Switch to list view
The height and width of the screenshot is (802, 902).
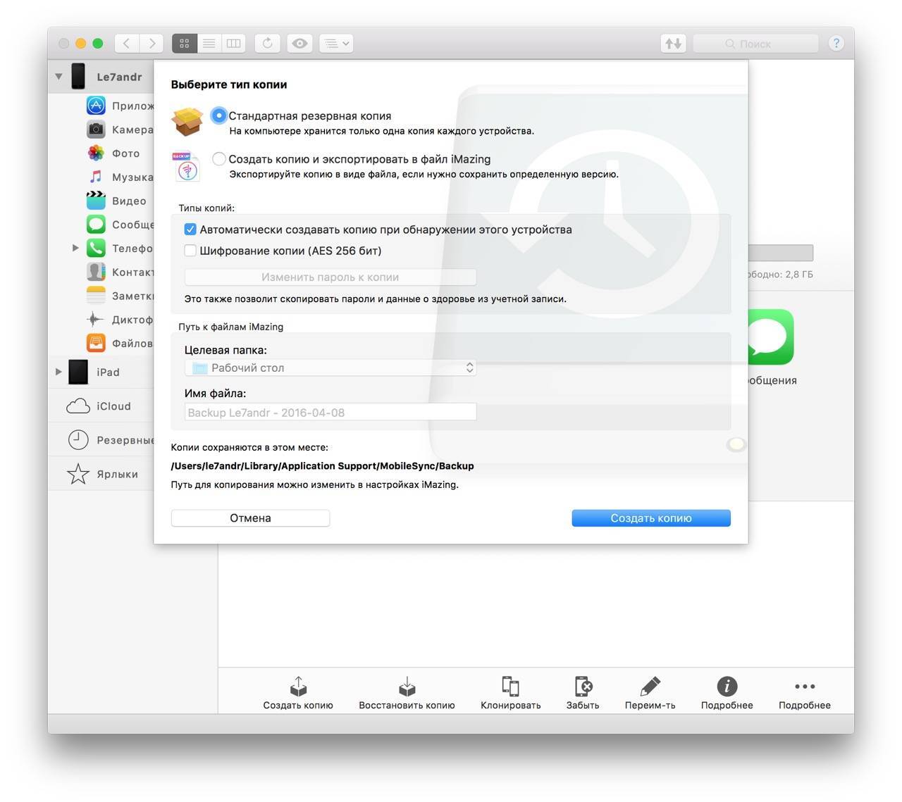click(209, 43)
